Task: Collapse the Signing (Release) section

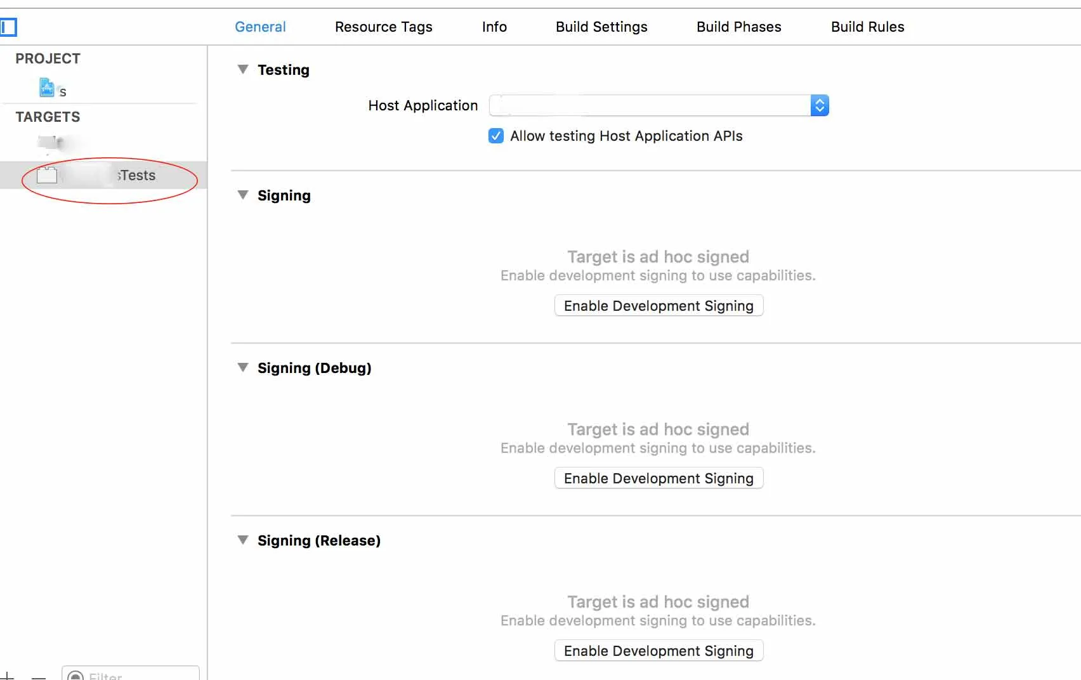Action: [x=242, y=540]
